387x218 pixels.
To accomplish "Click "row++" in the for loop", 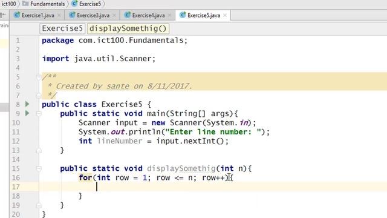I will coord(213,177).
